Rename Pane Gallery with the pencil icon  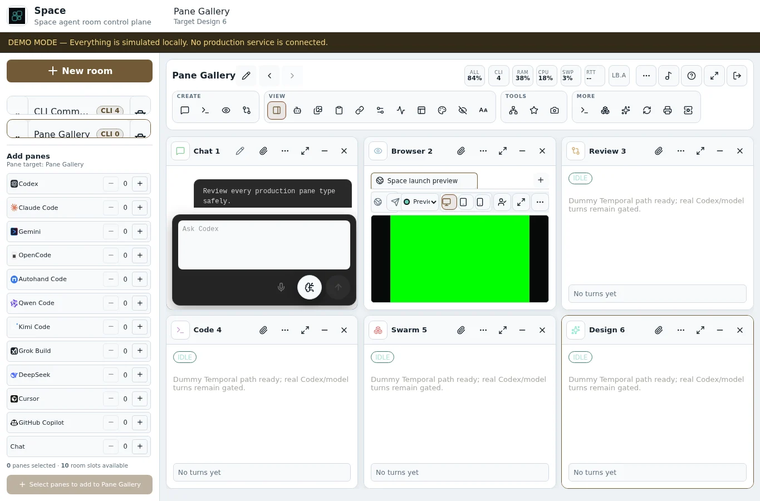pos(246,76)
